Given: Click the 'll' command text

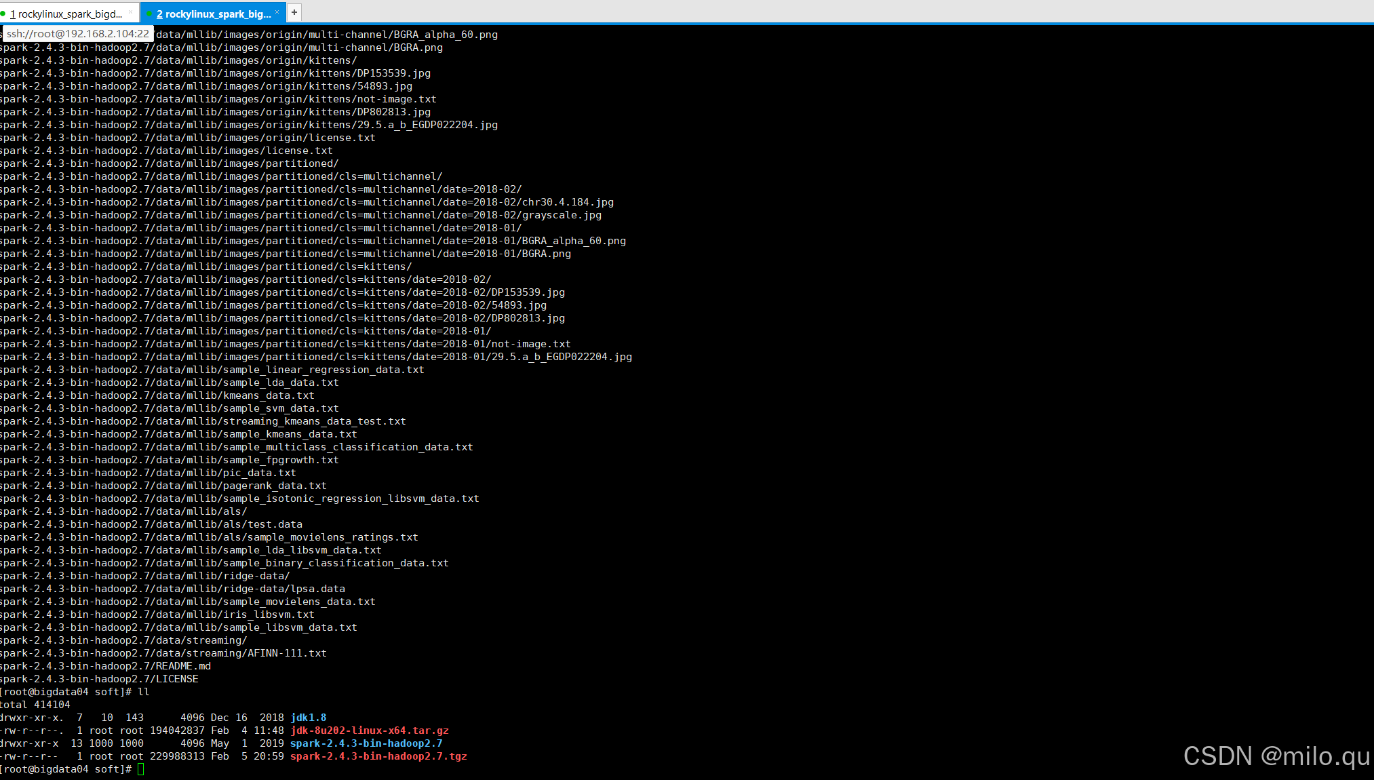Looking at the screenshot, I should (x=143, y=692).
